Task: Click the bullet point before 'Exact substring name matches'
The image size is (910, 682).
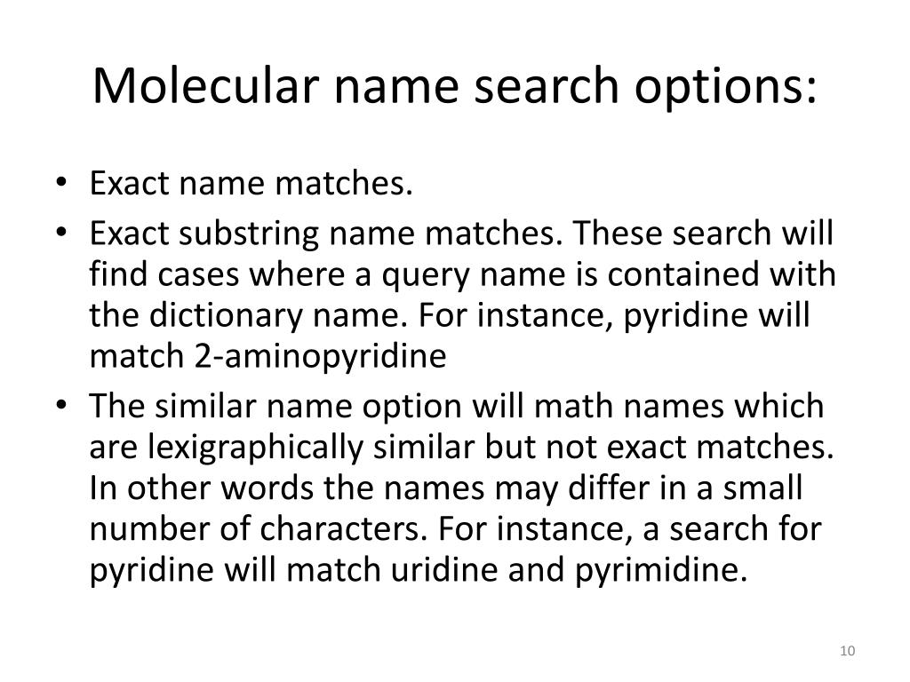Action: pos(61,232)
